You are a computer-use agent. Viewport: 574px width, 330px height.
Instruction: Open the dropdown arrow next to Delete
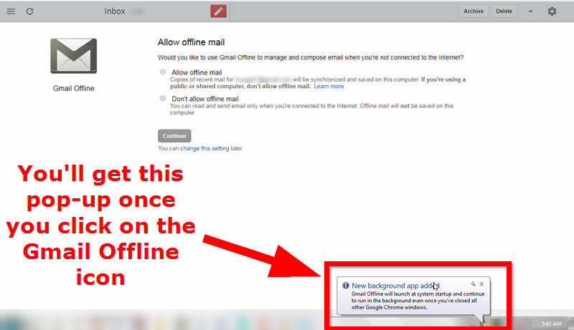tap(530, 11)
